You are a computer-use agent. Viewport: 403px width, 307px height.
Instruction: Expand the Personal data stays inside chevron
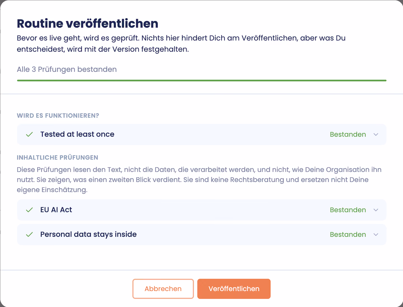point(376,235)
